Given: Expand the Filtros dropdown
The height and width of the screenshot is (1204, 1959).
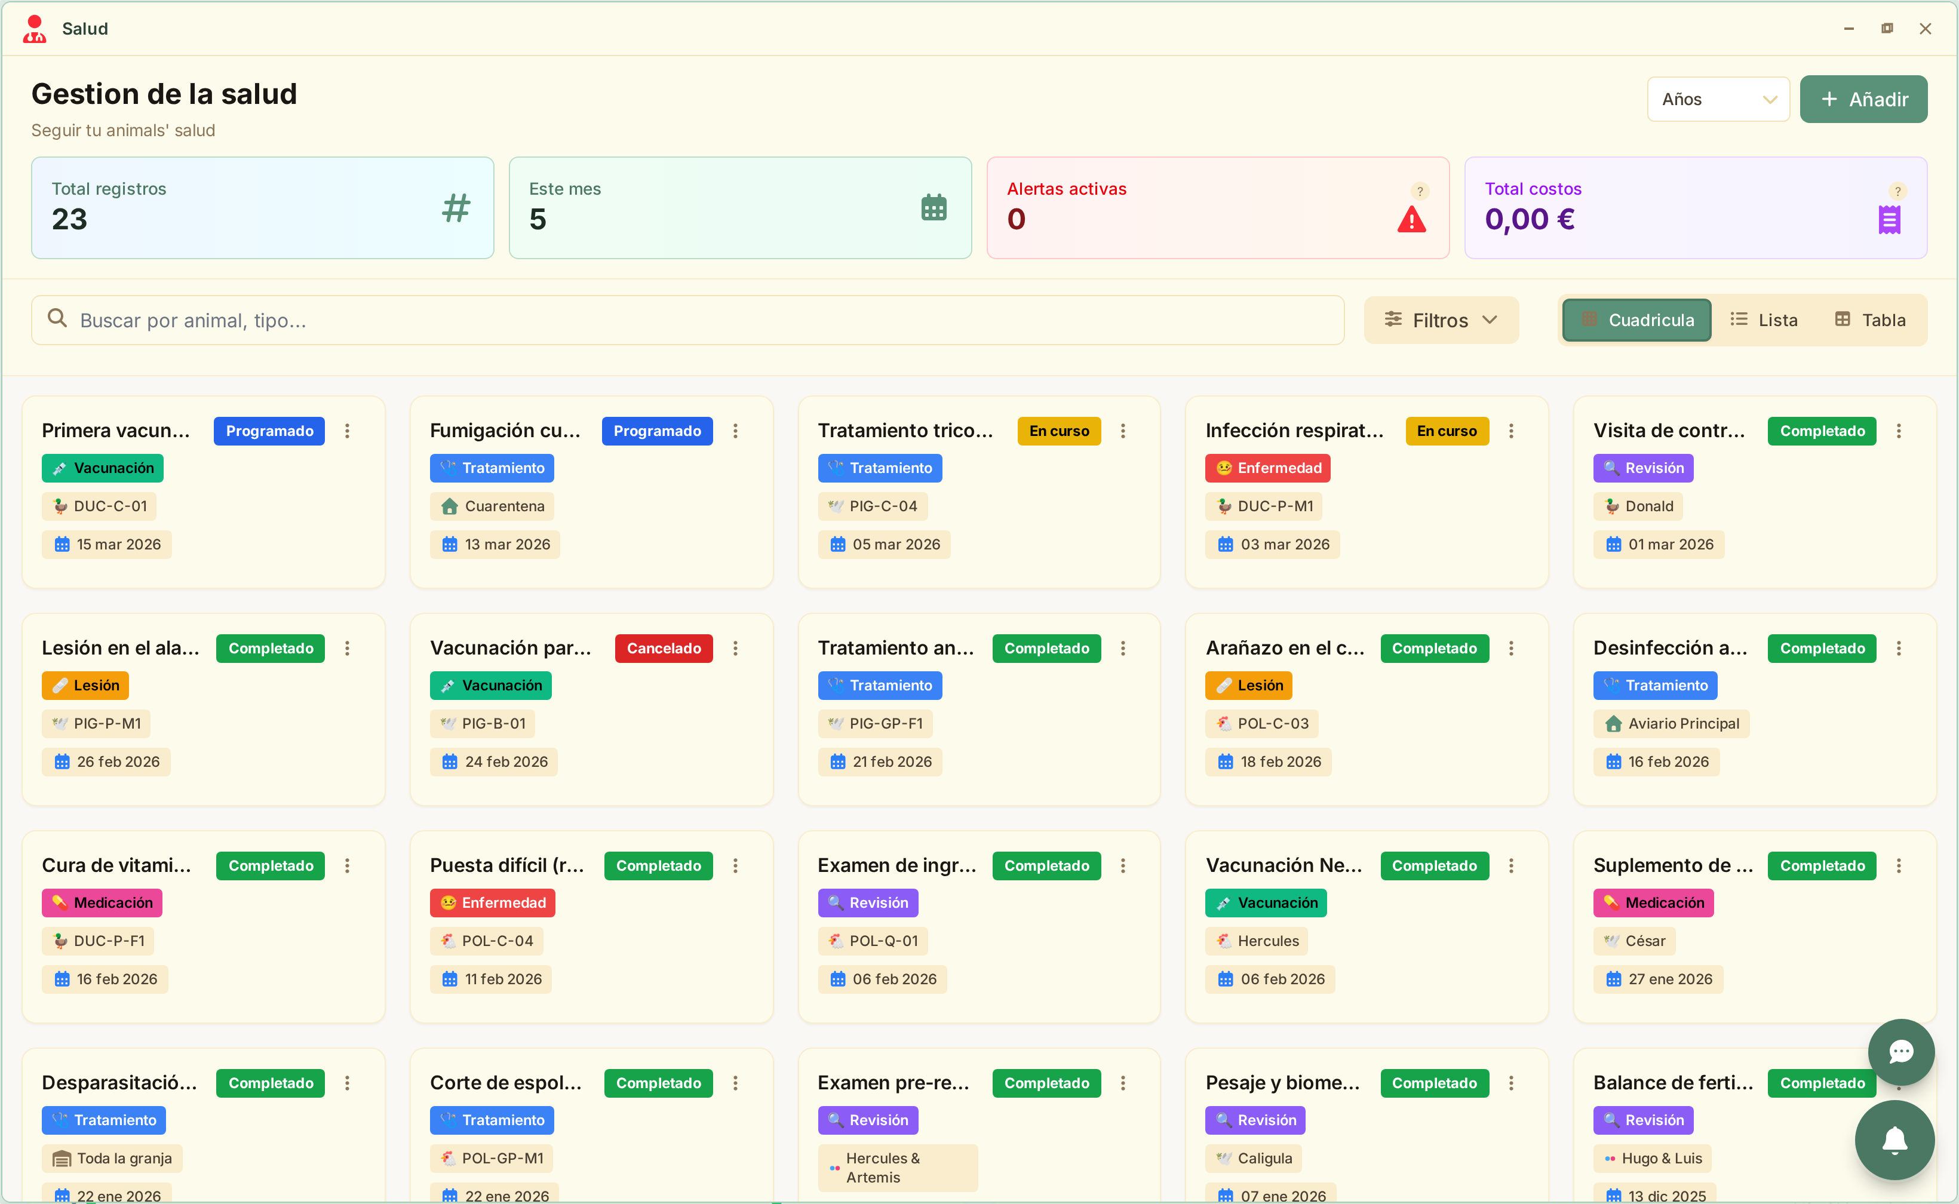Looking at the screenshot, I should [1441, 320].
